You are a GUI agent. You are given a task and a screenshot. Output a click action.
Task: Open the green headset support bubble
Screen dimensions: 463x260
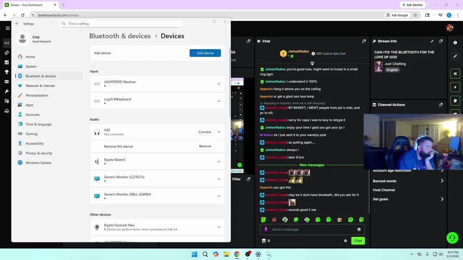pyautogui.click(x=452, y=238)
